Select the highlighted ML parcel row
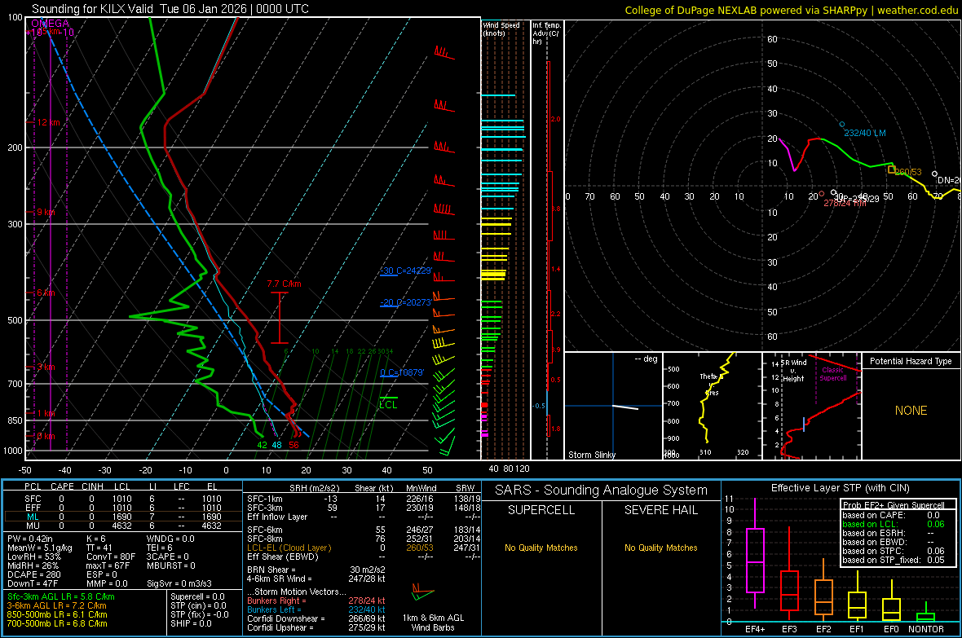 (123, 517)
